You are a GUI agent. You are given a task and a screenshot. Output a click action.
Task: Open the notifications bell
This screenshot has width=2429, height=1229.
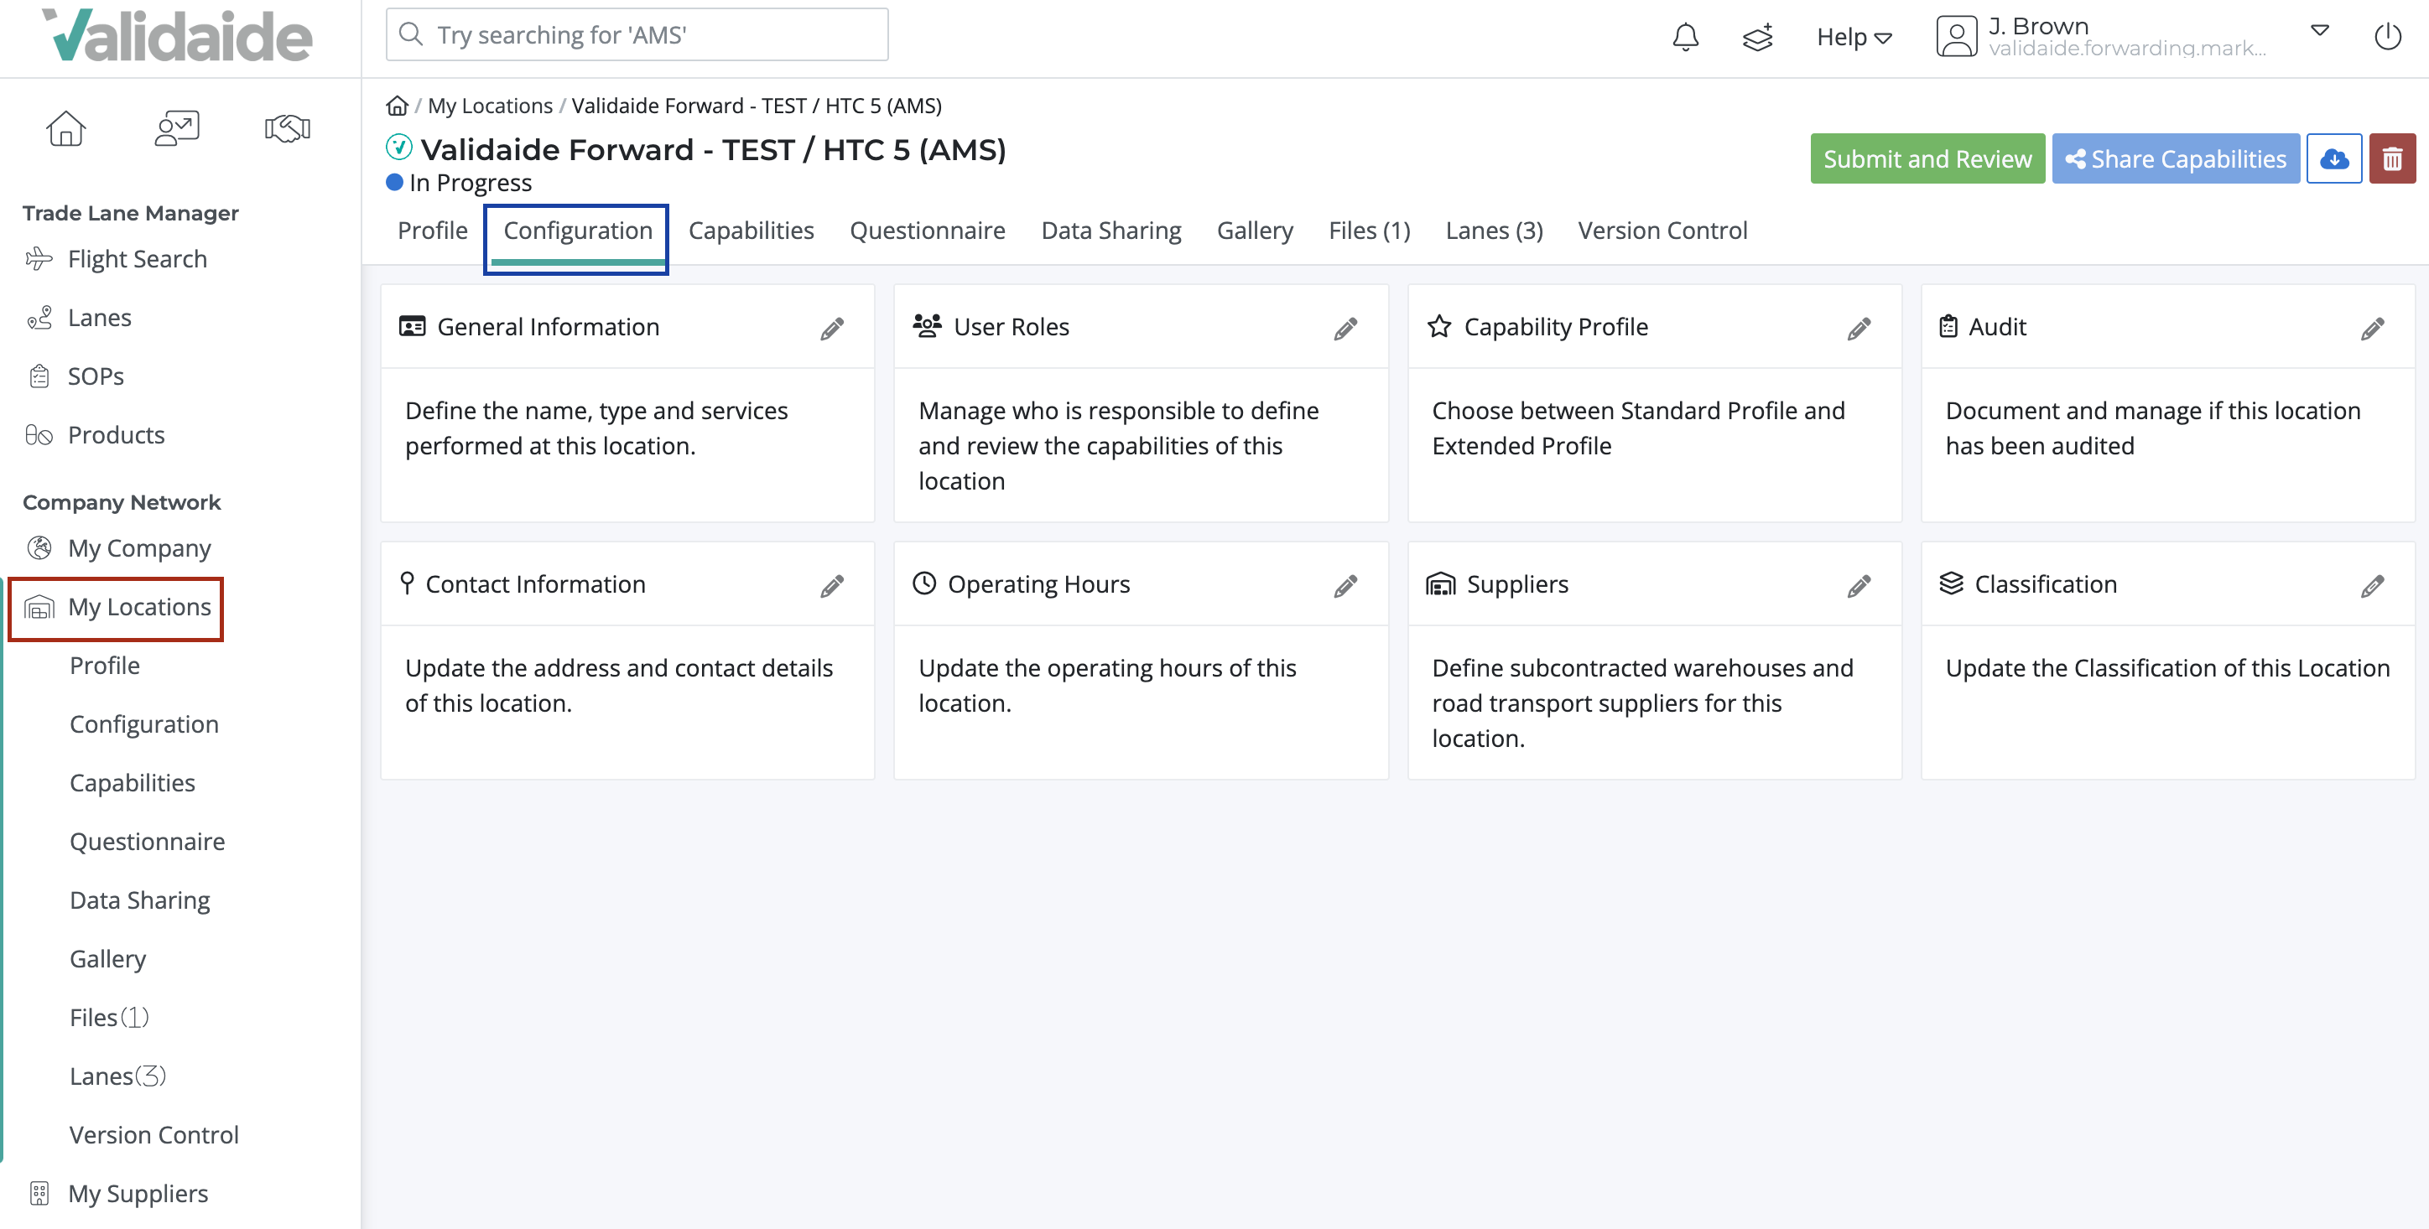(x=1685, y=37)
